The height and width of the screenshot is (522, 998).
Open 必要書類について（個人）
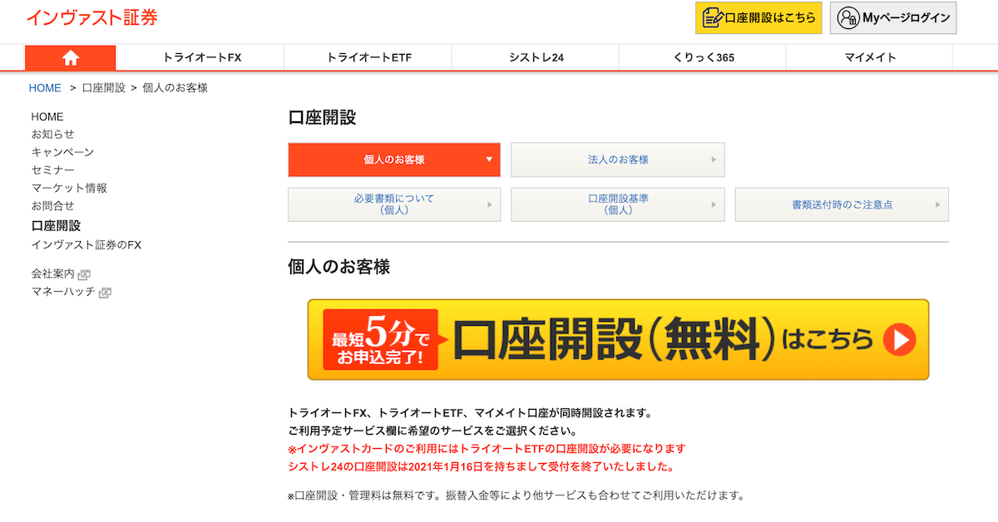(x=394, y=204)
